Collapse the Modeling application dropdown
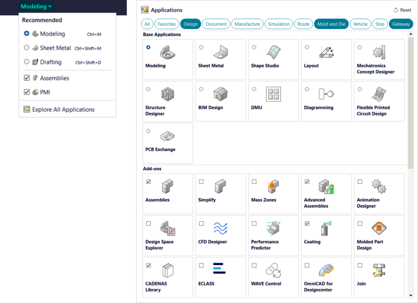The height and width of the screenshot is (303, 418). coord(36,7)
